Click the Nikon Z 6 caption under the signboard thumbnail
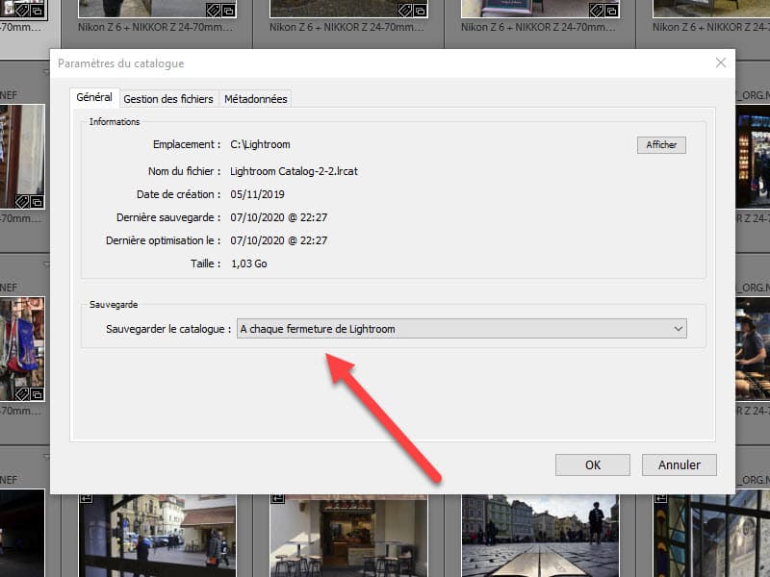 tap(538, 28)
